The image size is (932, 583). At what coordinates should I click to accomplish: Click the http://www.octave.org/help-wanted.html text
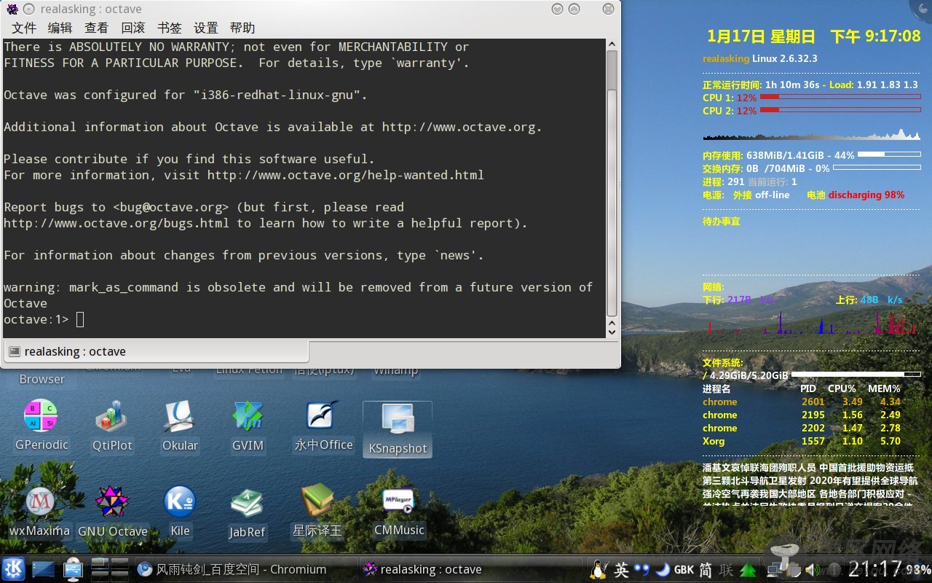click(x=346, y=175)
